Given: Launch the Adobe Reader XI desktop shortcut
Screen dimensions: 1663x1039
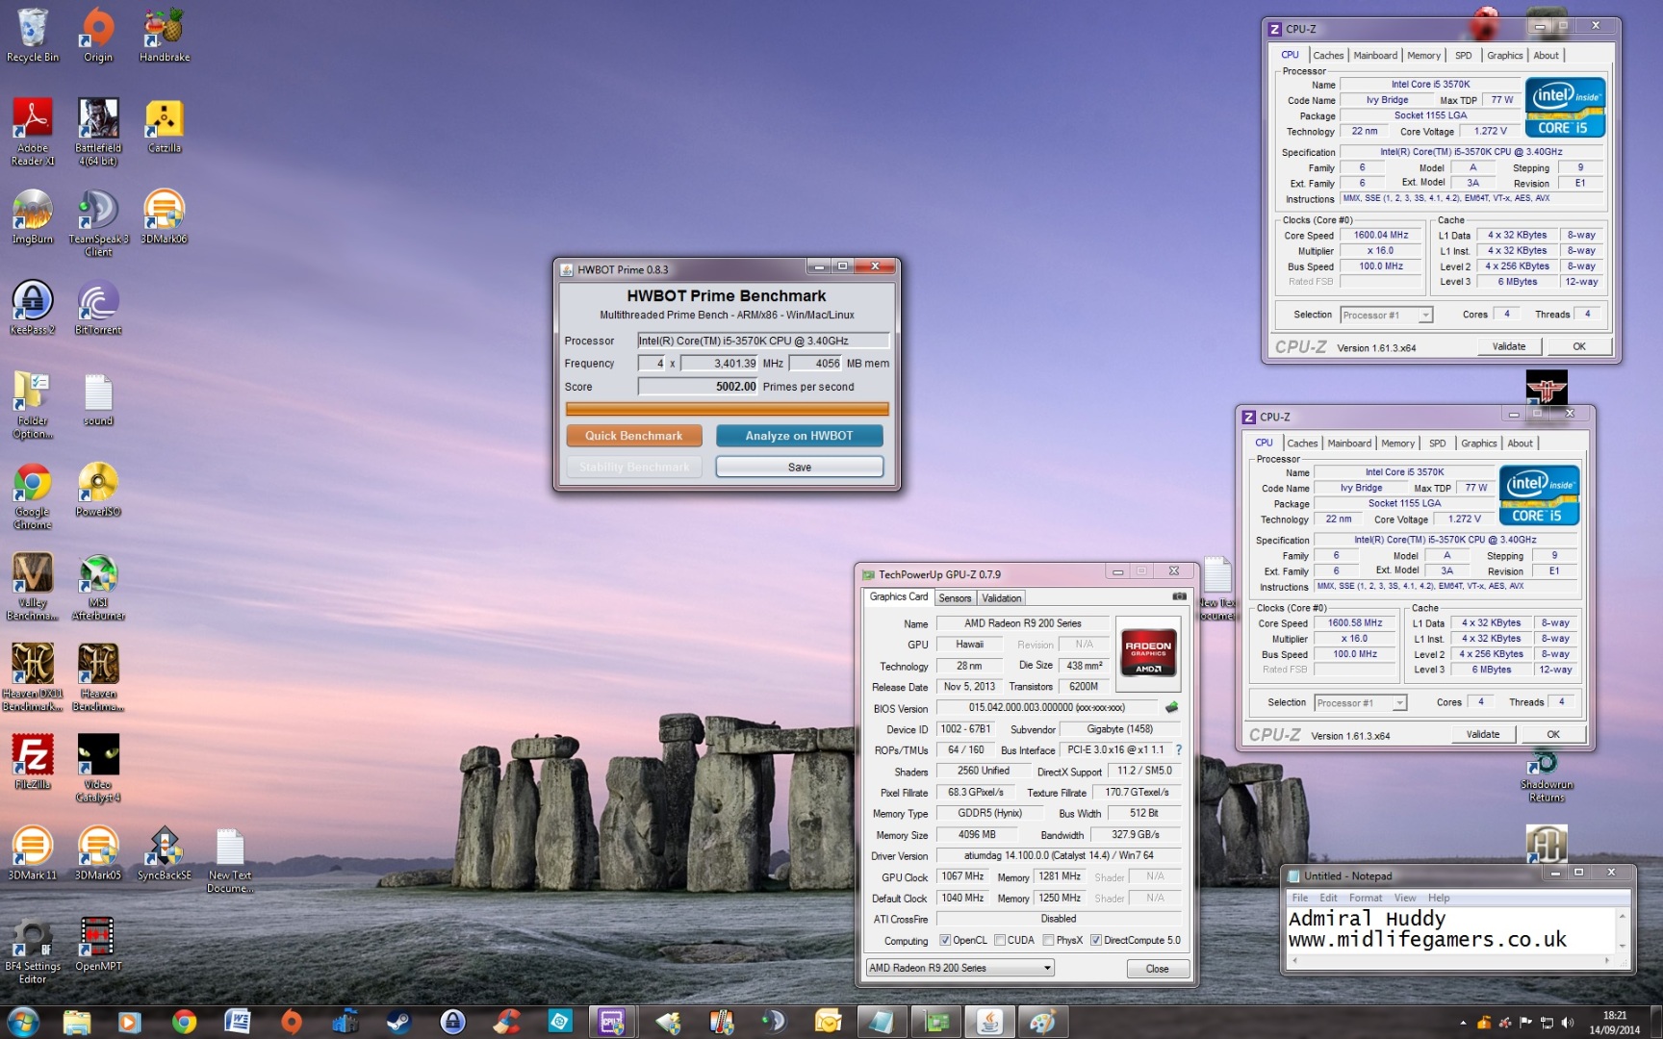Looking at the screenshot, I should (33, 133).
